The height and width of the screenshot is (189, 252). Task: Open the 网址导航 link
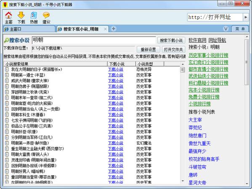[x=217, y=40]
